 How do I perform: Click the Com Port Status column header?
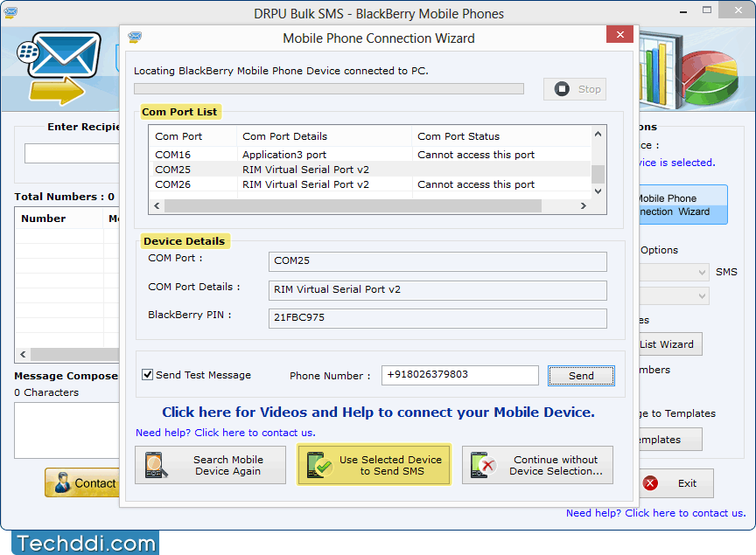[x=501, y=136]
